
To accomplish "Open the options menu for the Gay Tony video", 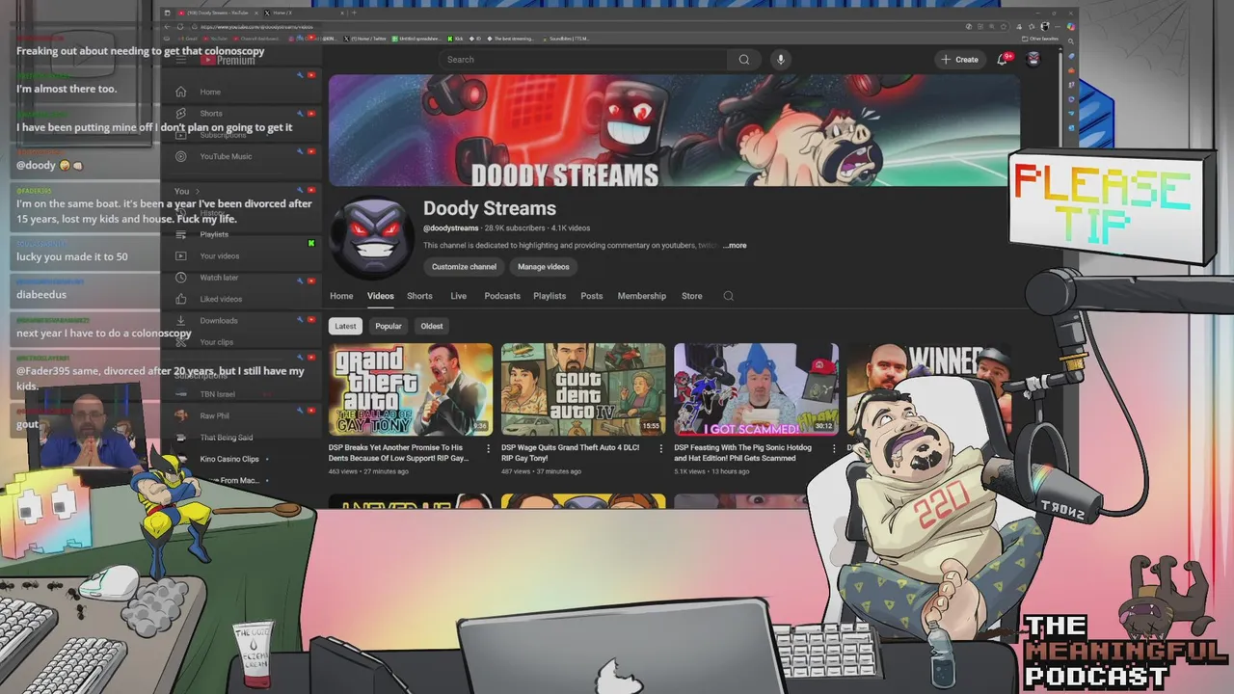I will point(488,448).
